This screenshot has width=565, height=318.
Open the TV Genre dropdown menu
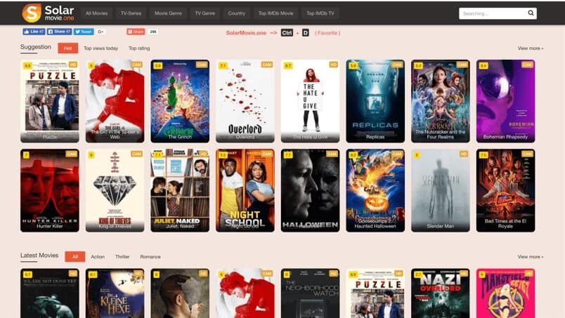tap(204, 13)
